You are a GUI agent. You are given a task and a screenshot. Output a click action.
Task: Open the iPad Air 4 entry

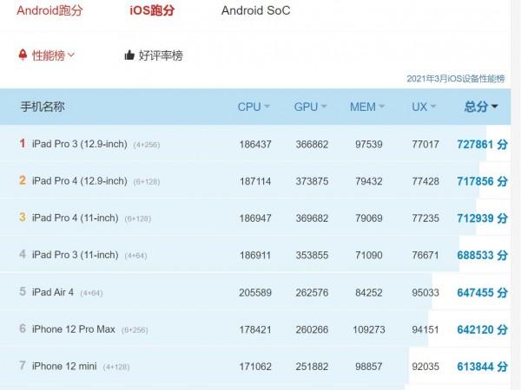point(53,292)
